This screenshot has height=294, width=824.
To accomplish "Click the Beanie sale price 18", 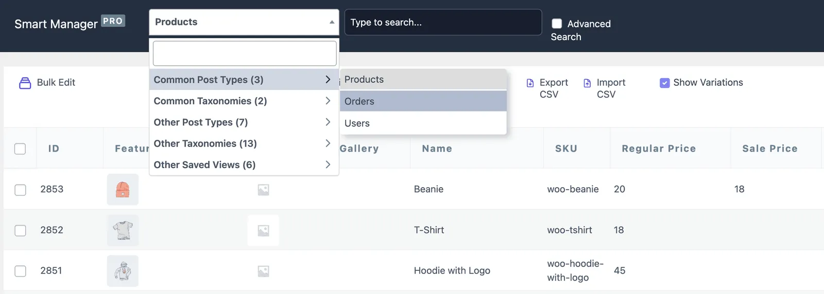I will (x=740, y=189).
